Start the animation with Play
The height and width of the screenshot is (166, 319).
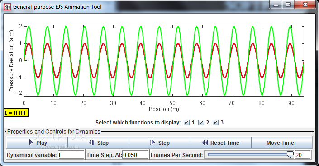(x=38, y=143)
